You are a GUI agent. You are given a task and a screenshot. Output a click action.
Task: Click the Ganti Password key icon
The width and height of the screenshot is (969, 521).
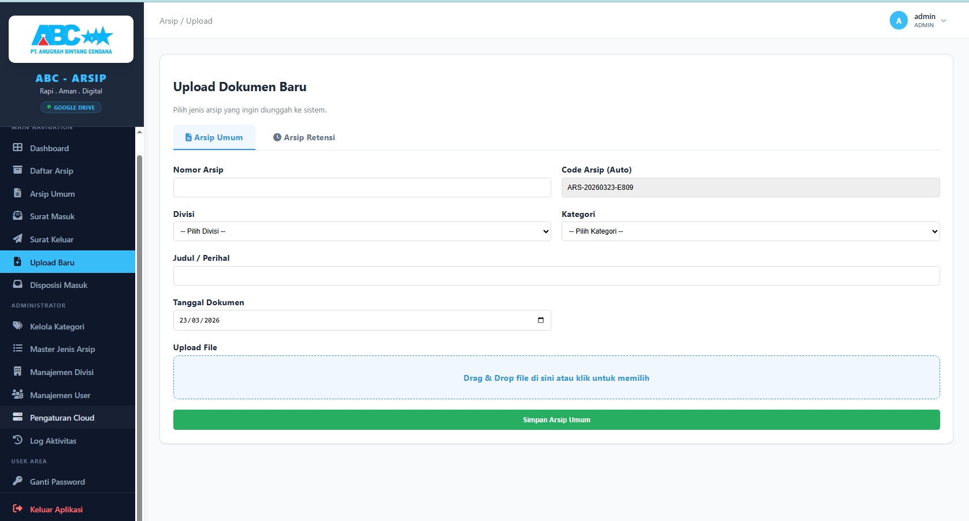[x=18, y=481]
